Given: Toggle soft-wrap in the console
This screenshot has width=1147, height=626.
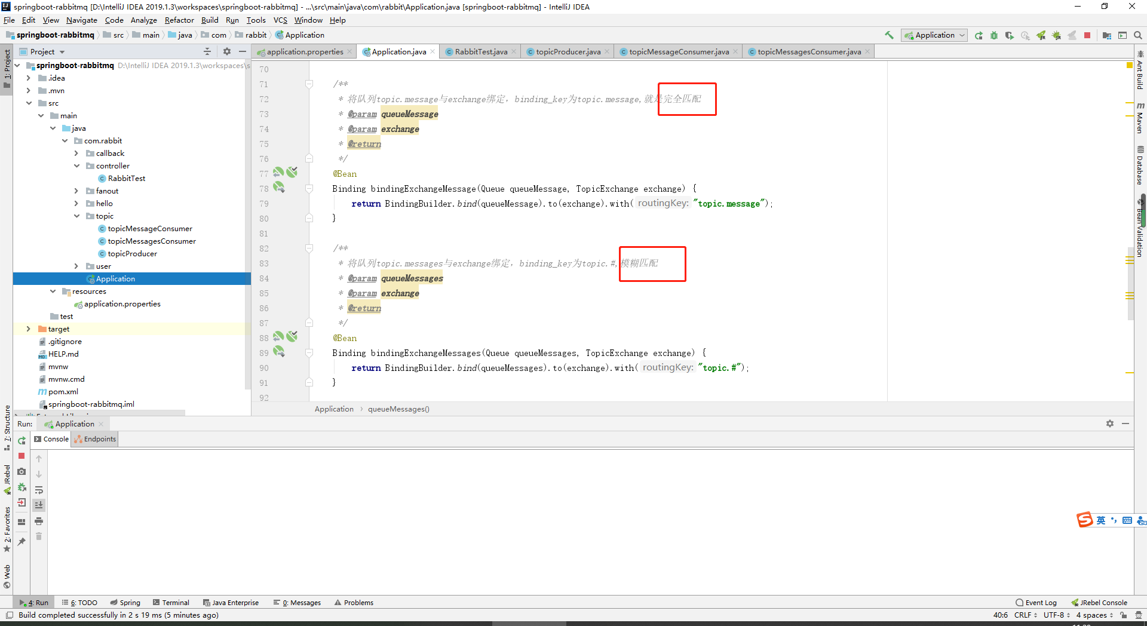Looking at the screenshot, I should click(x=39, y=490).
